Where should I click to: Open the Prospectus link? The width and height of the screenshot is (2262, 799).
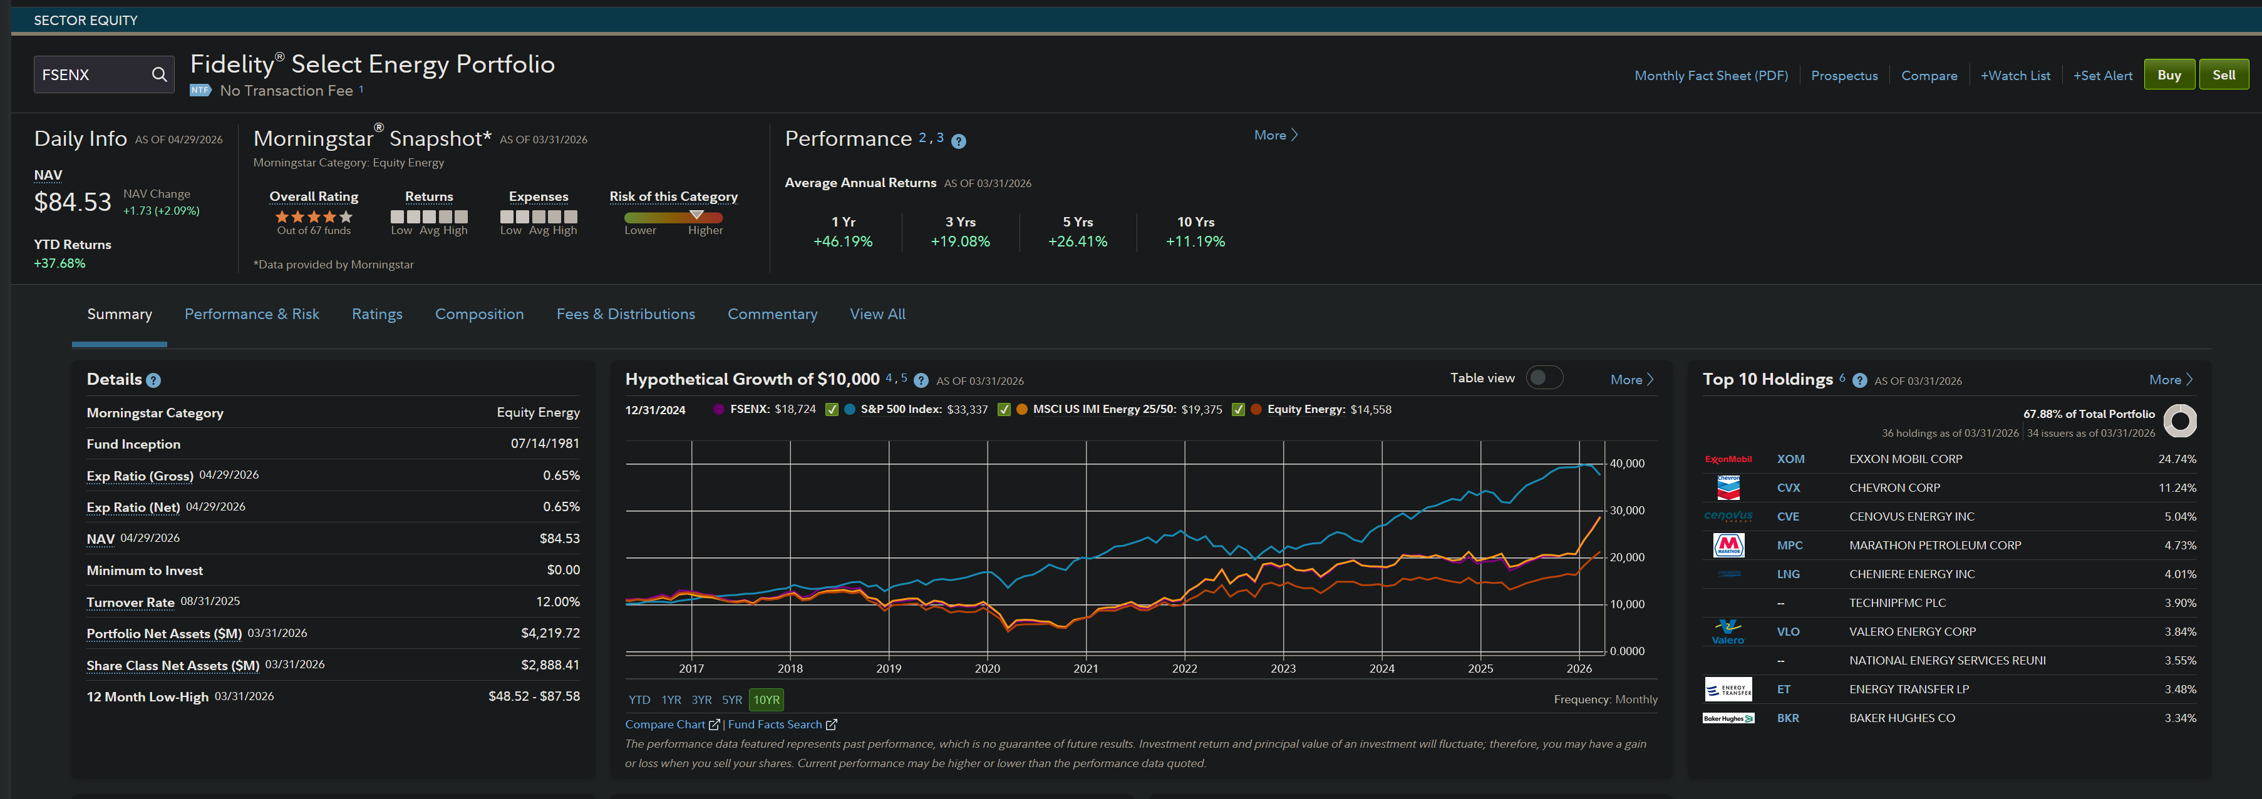[x=1844, y=76]
